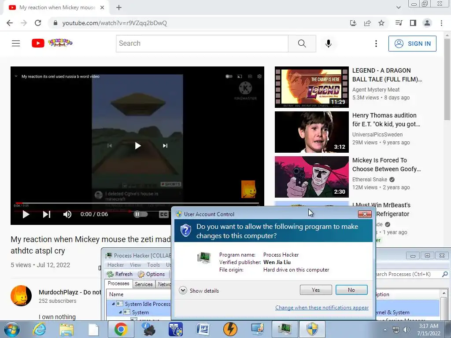Click the install page icon in address bar

pyautogui.click(x=353, y=23)
